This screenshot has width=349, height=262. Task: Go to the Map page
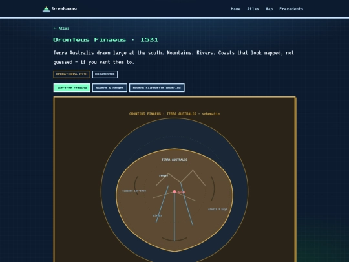coord(269,9)
